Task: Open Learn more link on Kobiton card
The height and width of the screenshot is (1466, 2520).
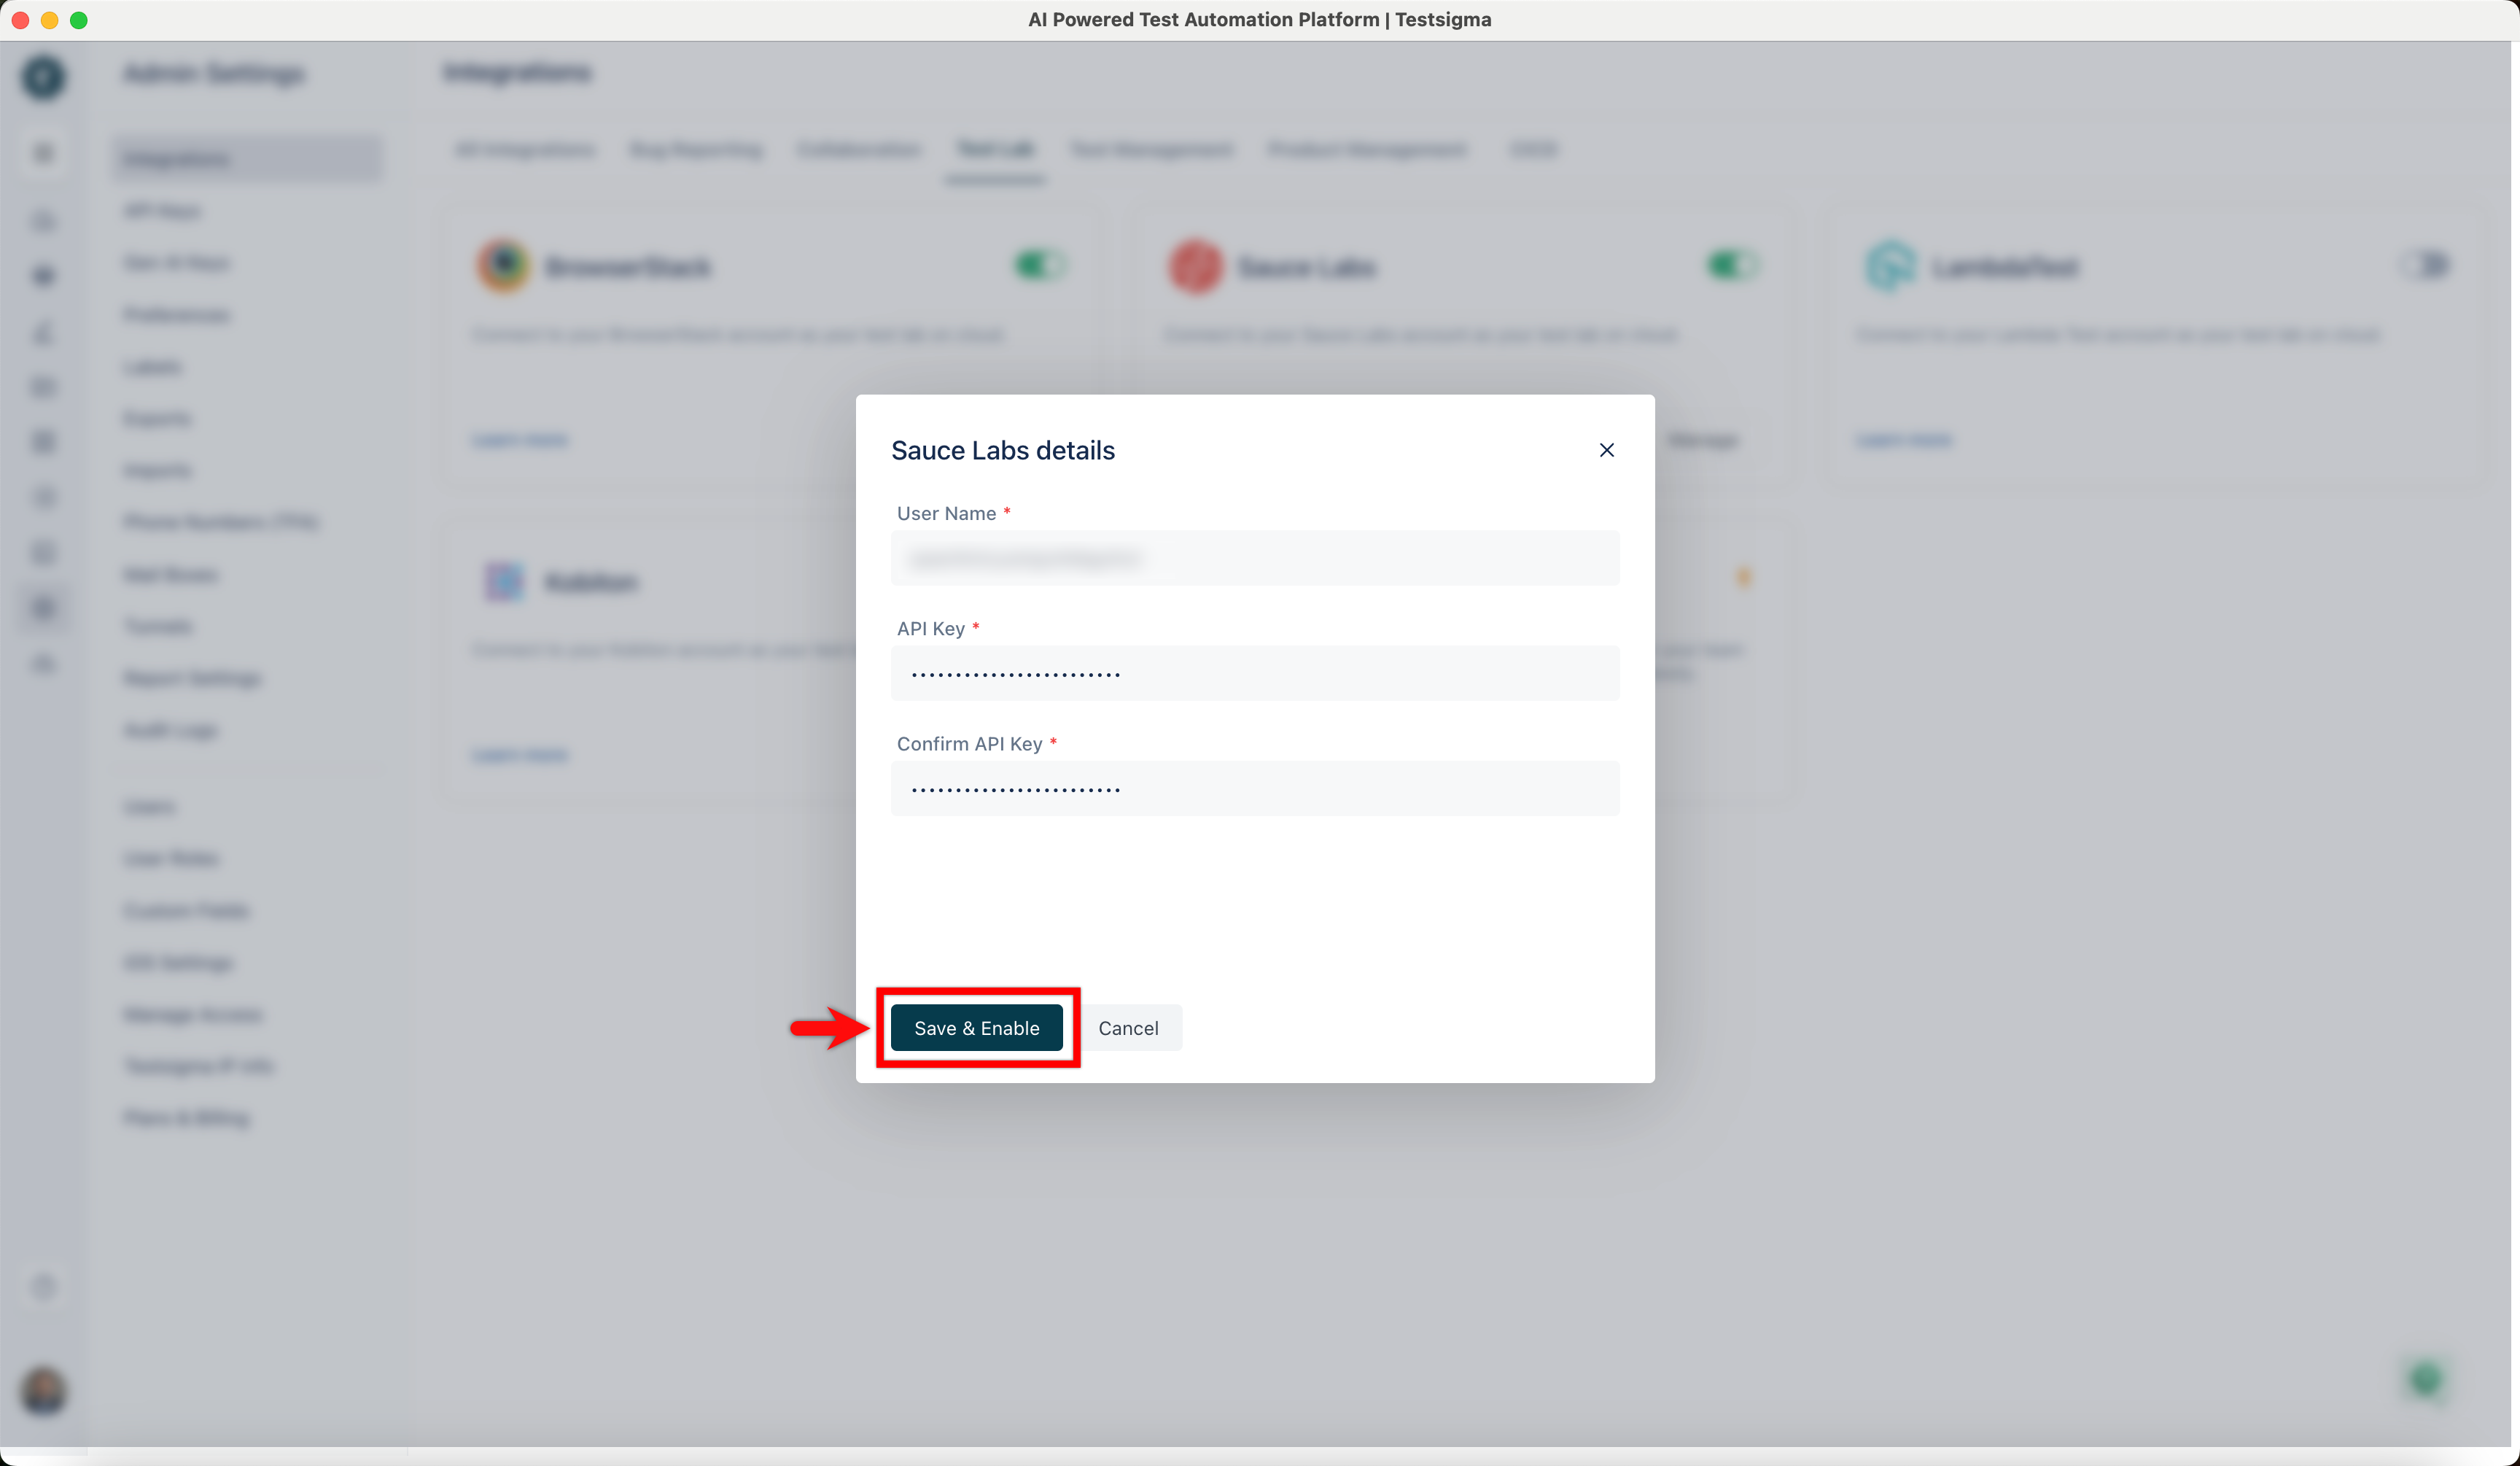Action: pyautogui.click(x=519, y=755)
